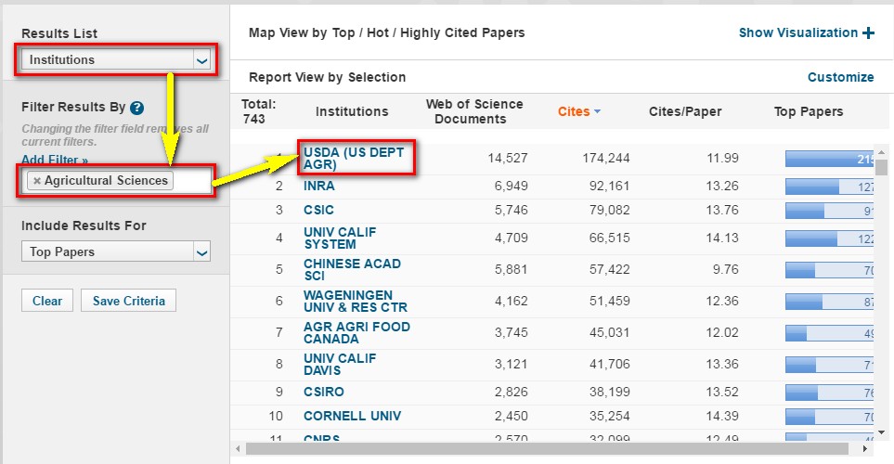Open INRA institution link
The width and height of the screenshot is (894, 464).
pos(318,186)
